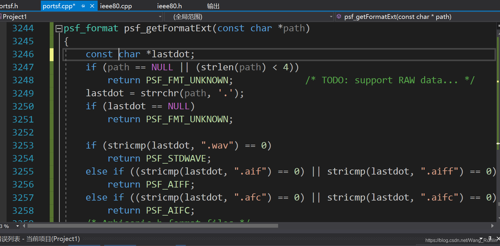500x246 pixels.
Task: Pin the portsf.cpp tab
Action: [x=83, y=6]
